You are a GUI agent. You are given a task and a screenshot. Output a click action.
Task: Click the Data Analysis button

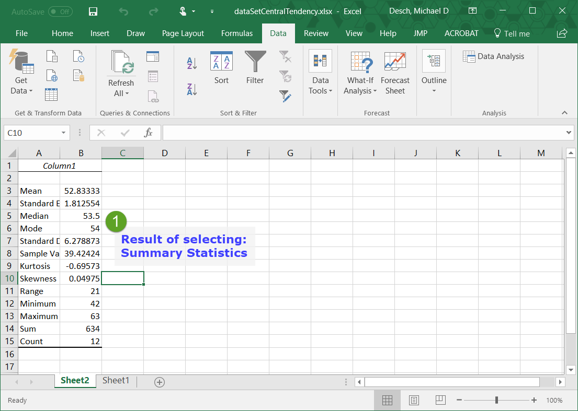(494, 56)
